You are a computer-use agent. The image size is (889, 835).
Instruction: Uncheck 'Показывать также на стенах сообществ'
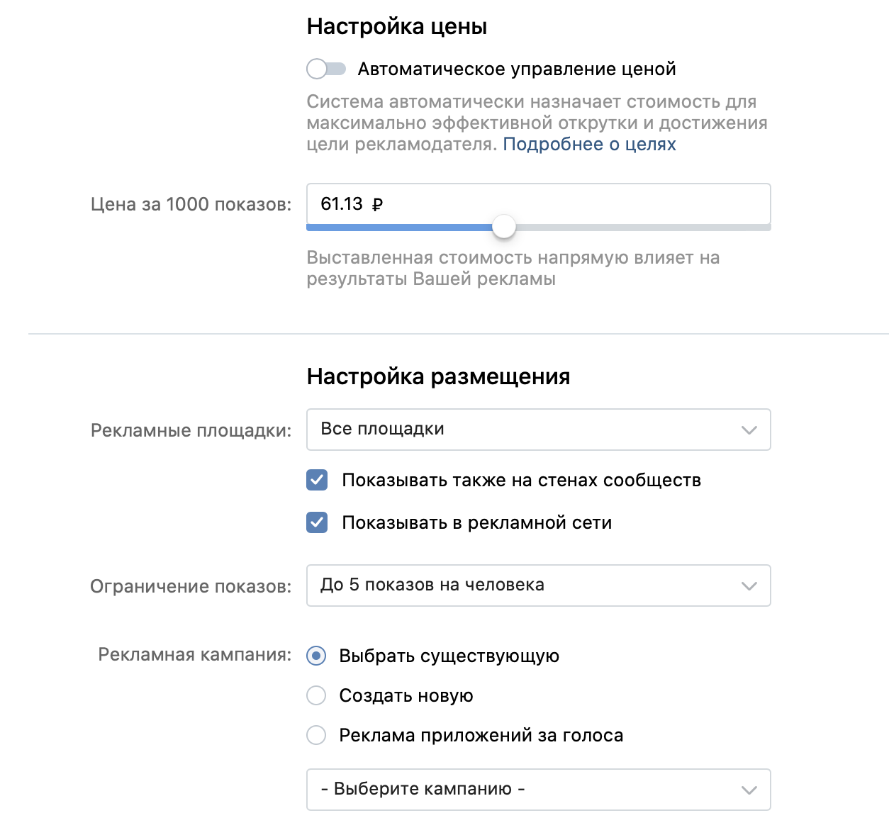[317, 480]
